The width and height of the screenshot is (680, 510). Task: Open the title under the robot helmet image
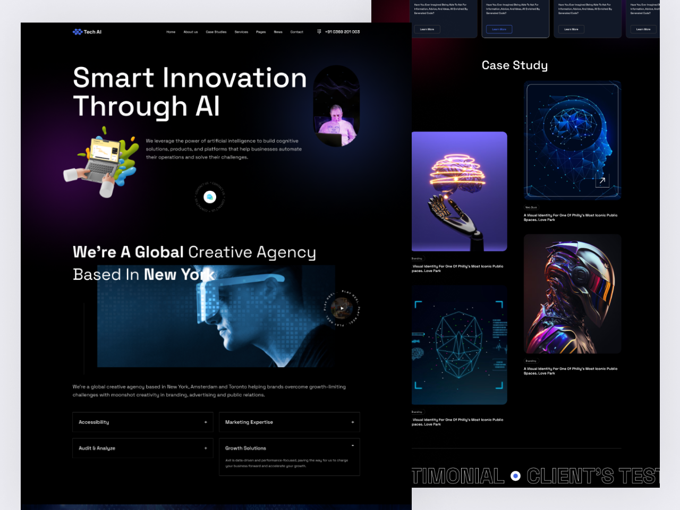[x=571, y=371]
